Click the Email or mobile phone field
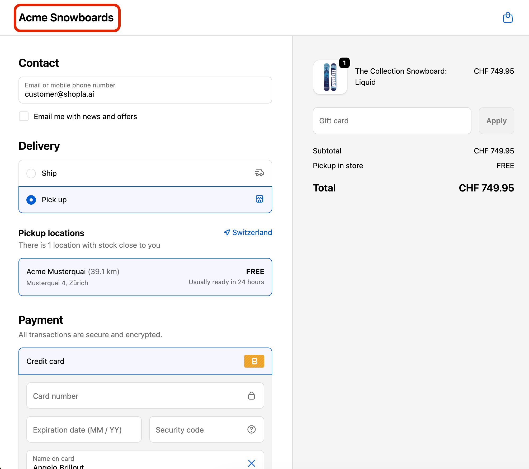This screenshot has width=529, height=469. coord(145,90)
